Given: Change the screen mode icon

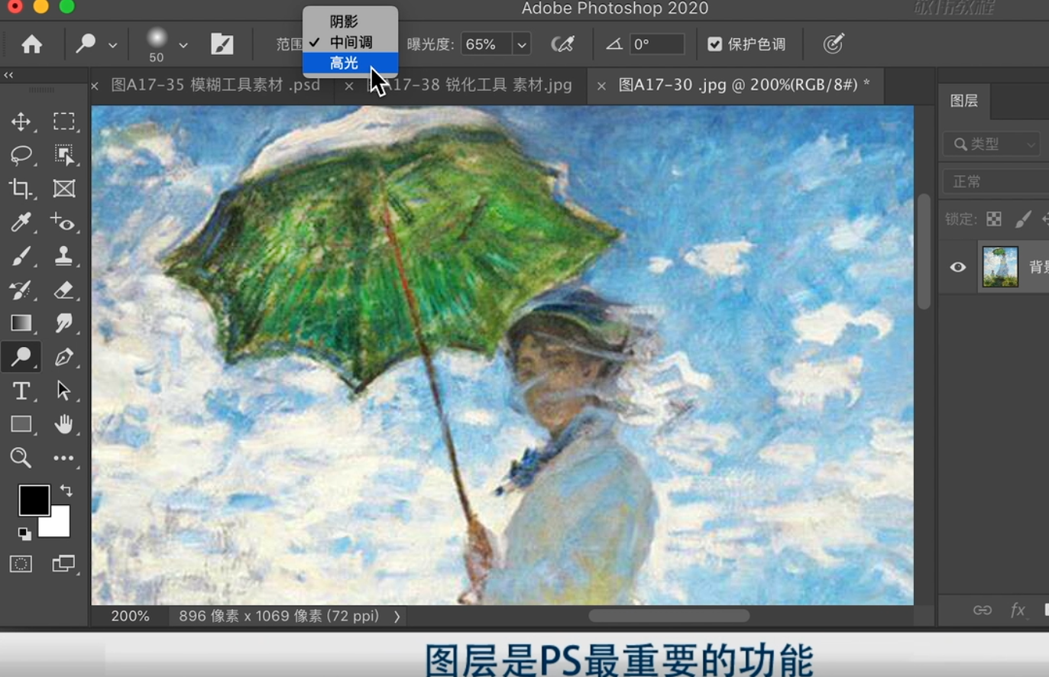Looking at the screenshot, I should coord(63,564).
